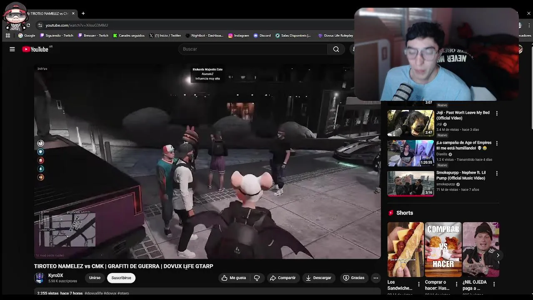
Task: Open the Smokepurpp Nephew video thumbnail
Action: [x=411, y=183]
